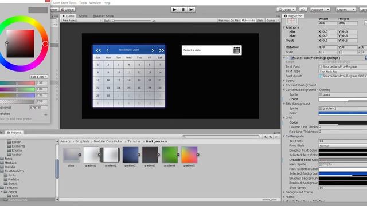Image resolution: width=367 pixels, height=206 pixels.
Task: Collapse the Grid section
Action: [284, 118]
